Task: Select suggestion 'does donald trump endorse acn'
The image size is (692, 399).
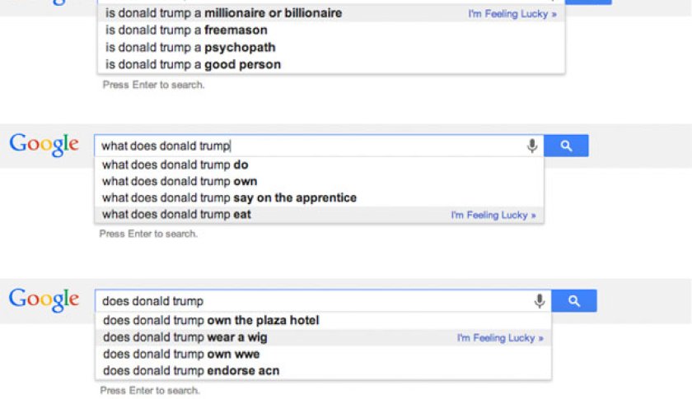Action: [x=191, y=371]
